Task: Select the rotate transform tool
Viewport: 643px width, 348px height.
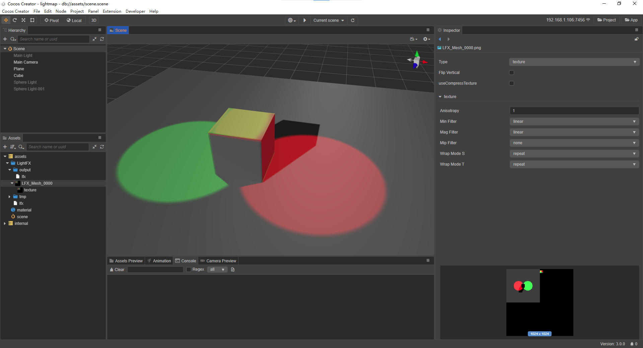Action: coord(15,20)
